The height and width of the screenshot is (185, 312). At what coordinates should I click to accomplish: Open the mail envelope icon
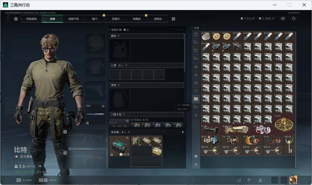coord(283,18)
